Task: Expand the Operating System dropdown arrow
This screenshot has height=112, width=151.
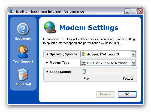Action: pyautogui.click(x=133, y=54)
